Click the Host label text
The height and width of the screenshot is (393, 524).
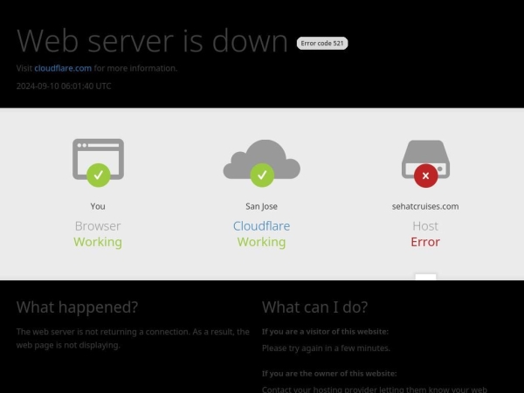pos(425,226)
